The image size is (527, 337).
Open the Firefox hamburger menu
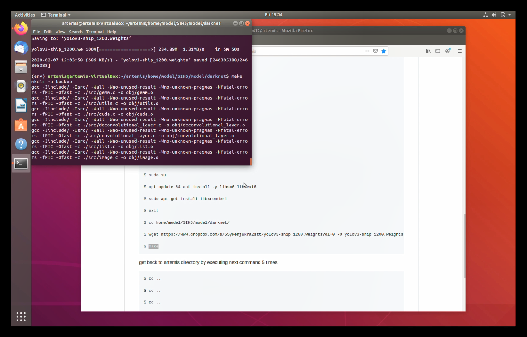click(x=460, y=51)
